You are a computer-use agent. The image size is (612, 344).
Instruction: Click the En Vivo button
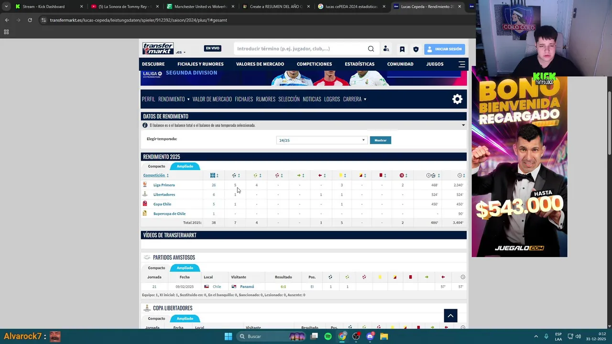[x=212, y=48]
